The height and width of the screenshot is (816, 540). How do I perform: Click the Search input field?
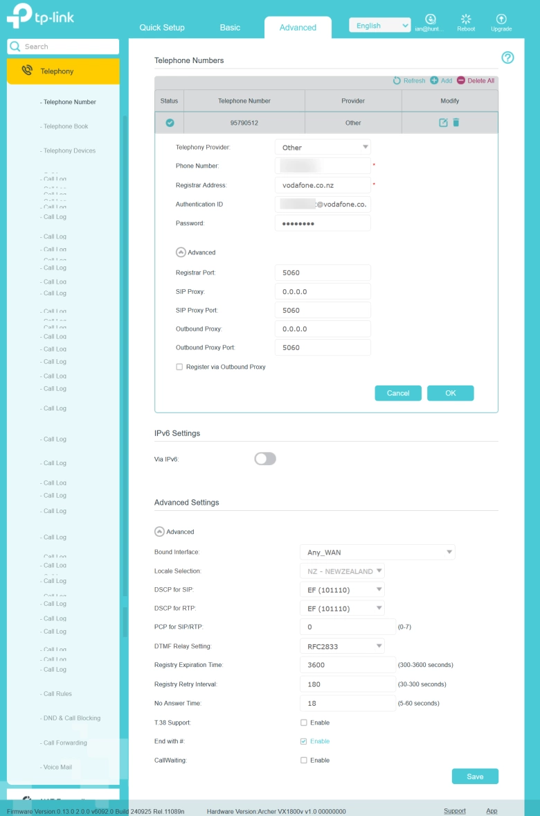[63, 46]
